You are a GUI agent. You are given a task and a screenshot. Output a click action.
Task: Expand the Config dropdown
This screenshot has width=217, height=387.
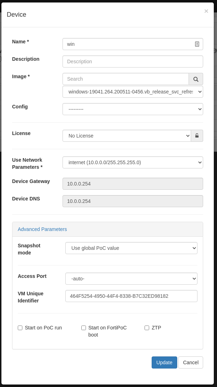[x=132, y=109]
